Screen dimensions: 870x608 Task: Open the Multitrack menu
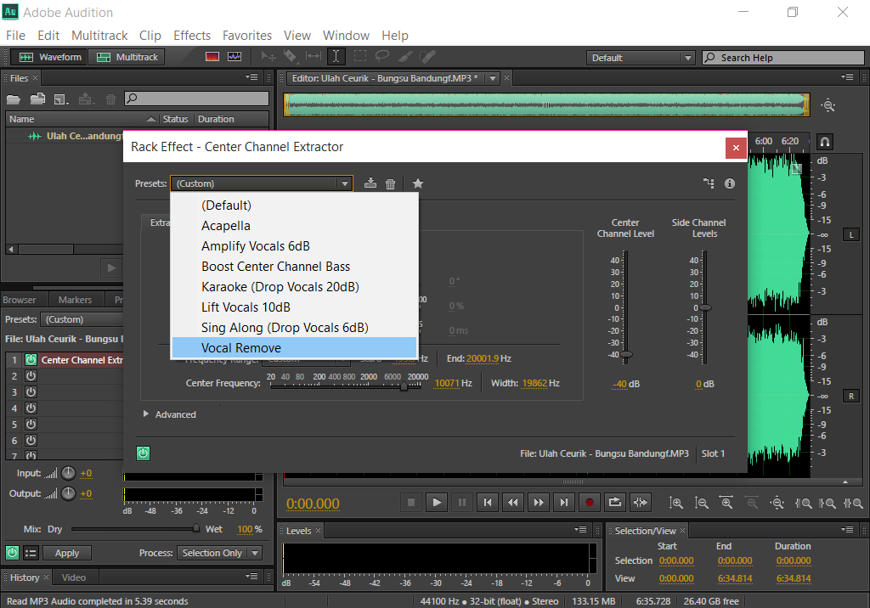click(99, 36)
